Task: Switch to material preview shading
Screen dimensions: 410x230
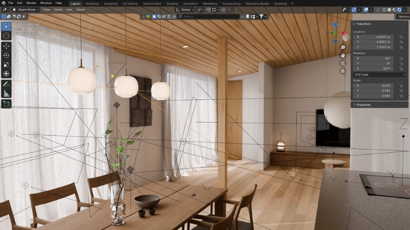Action: pos(394,10)
